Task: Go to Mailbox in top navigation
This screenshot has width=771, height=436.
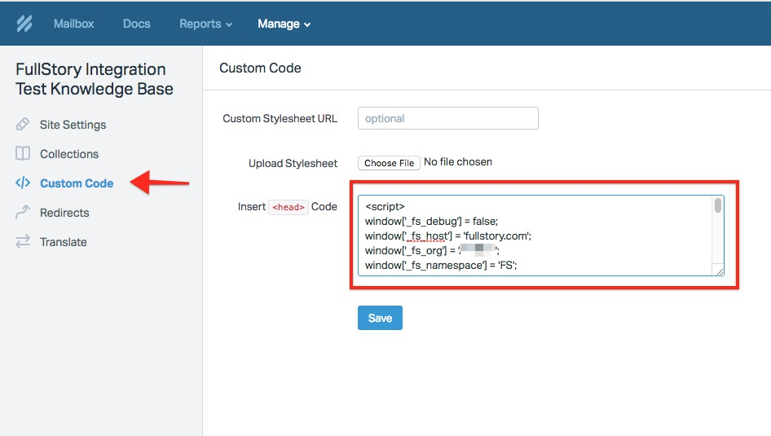Action: click(73, 24)
